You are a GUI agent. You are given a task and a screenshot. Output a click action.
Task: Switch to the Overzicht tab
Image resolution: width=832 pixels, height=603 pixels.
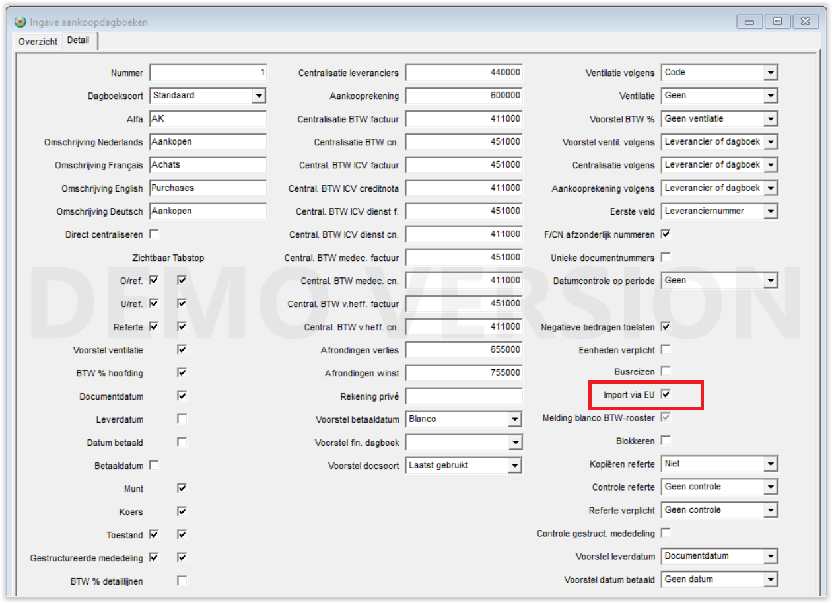[38, 41]
